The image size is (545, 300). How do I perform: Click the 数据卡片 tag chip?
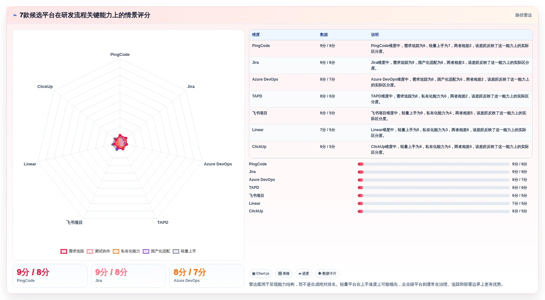pos(327,273)
